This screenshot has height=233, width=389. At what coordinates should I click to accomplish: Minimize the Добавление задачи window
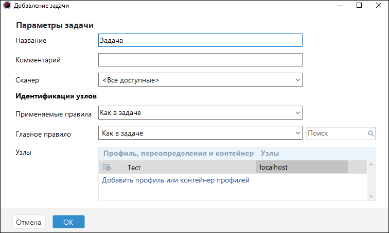tap(340, 5)
